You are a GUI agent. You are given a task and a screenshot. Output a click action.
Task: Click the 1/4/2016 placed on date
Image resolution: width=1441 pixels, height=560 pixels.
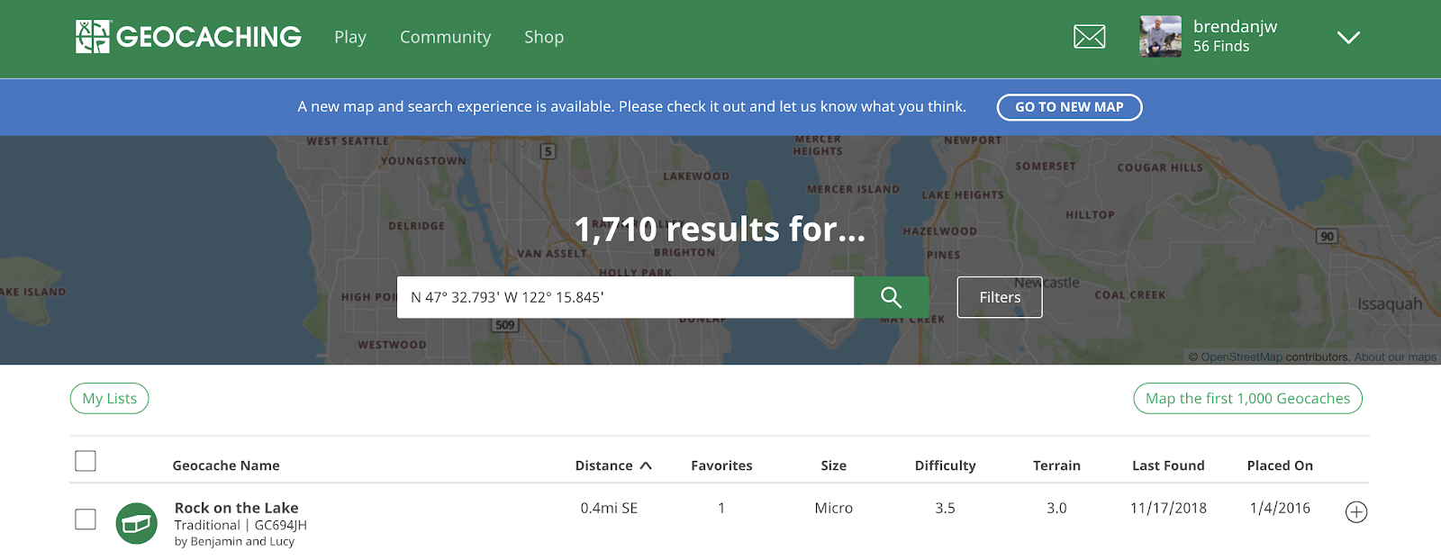pyautogui.click(x=1280, y=508)
